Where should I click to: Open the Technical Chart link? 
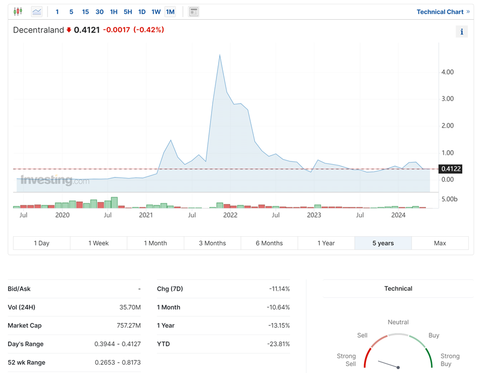(x=440, y=12)
